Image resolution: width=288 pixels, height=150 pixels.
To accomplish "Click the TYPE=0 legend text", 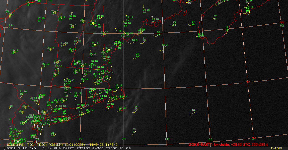I will pyautogui.click(x=111, y=145).
